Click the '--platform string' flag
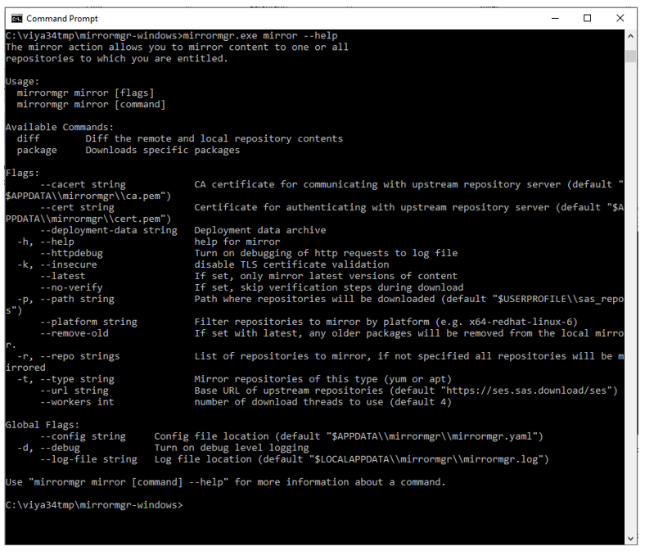This screenshot has width=645, height=551. pos(88,322)
